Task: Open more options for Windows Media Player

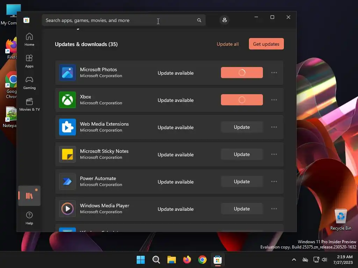Action: pyautogui.click(x=274, y=209)
